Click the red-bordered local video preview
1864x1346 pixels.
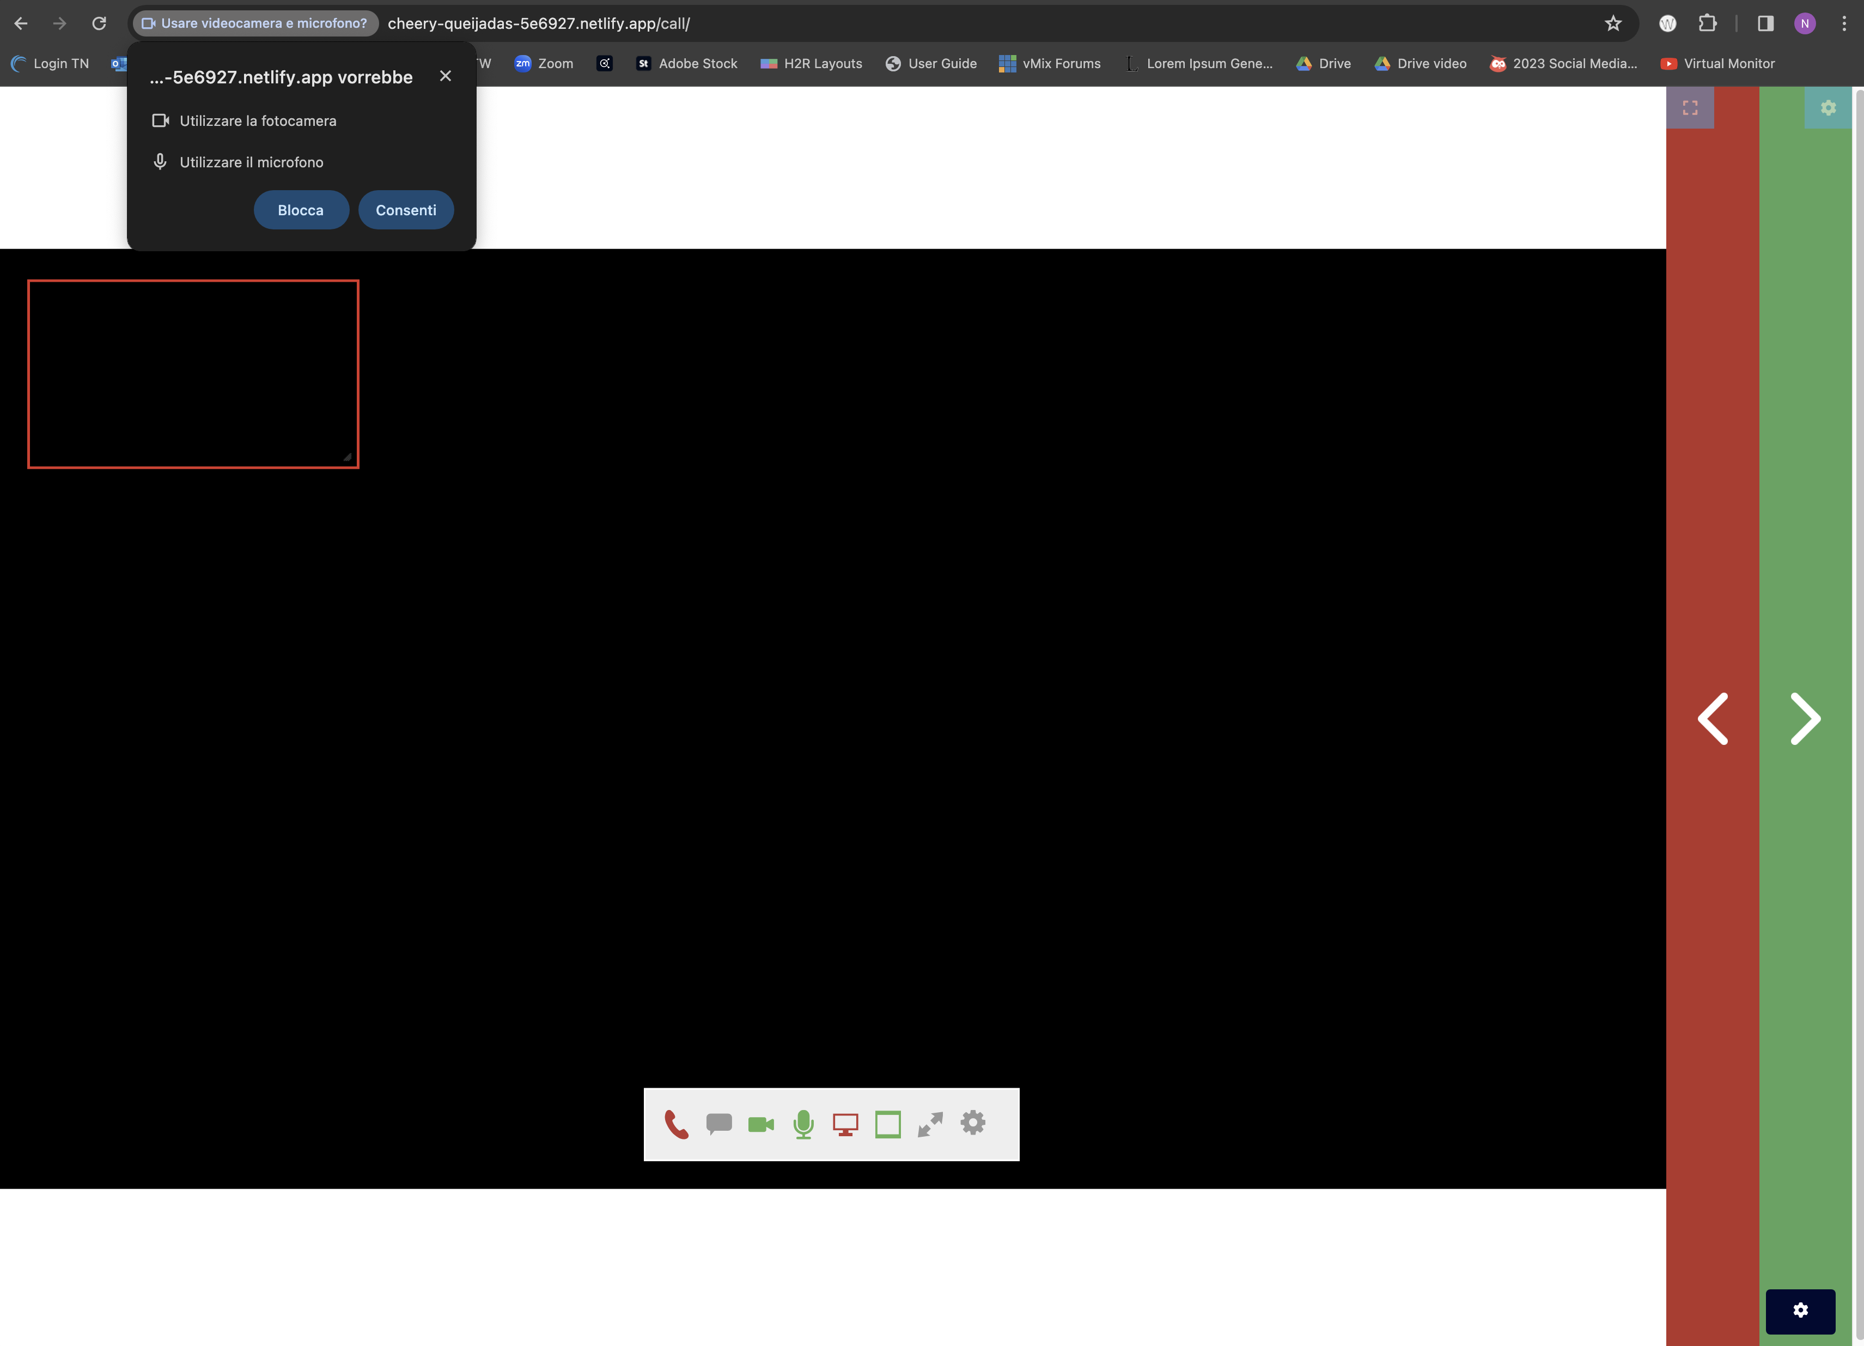point(193,374)
